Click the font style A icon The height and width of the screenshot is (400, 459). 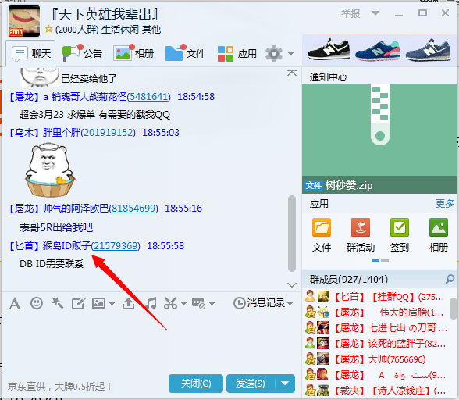point(15,303)
